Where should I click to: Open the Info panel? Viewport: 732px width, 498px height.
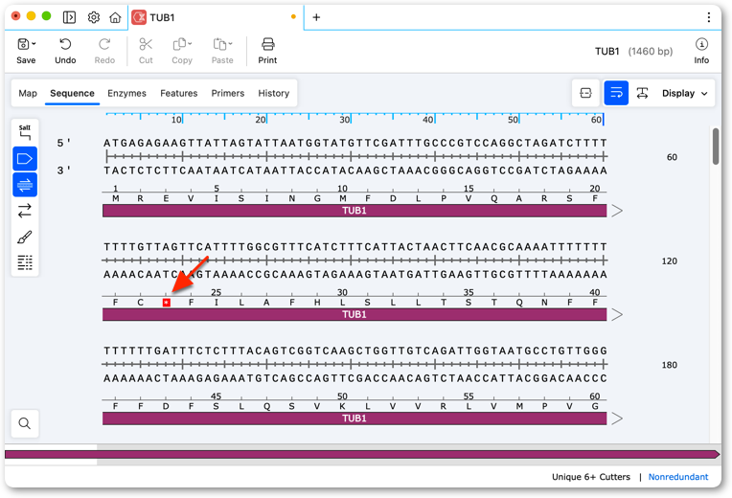tap(701, 51)
